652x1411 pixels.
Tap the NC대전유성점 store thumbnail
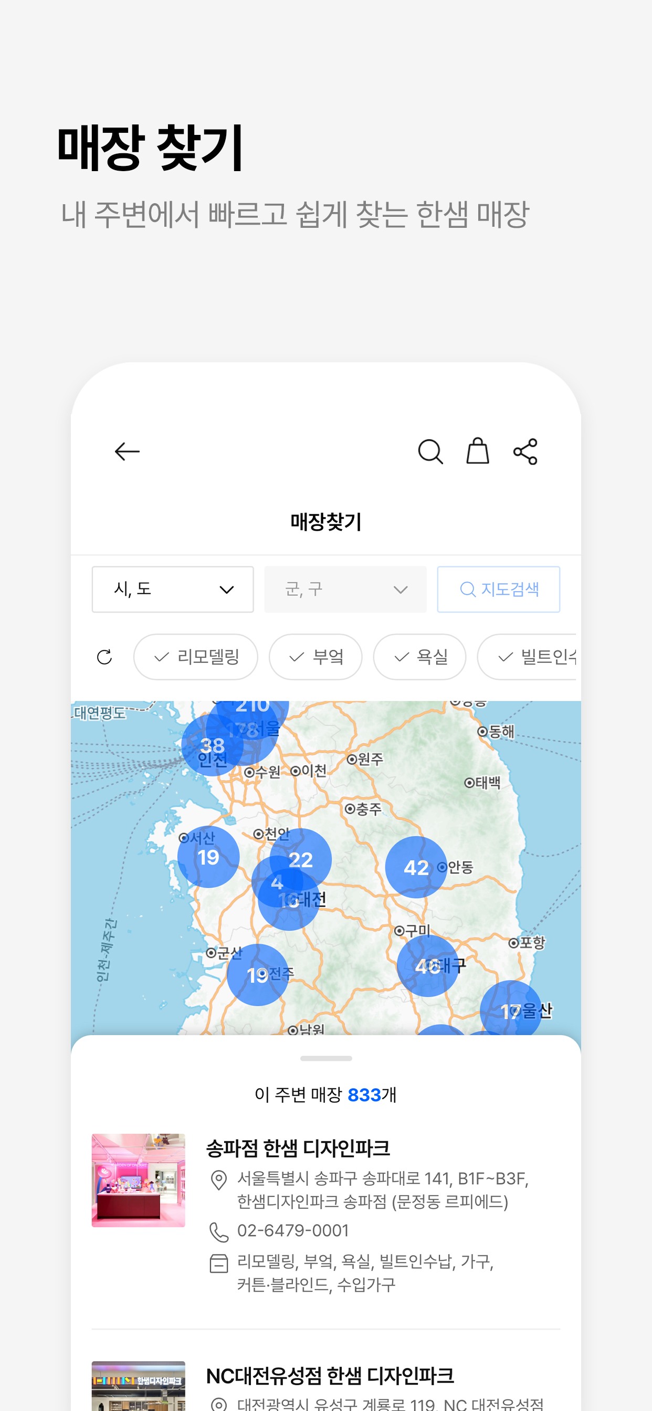pyautogui.click(x=139, y=1386)
